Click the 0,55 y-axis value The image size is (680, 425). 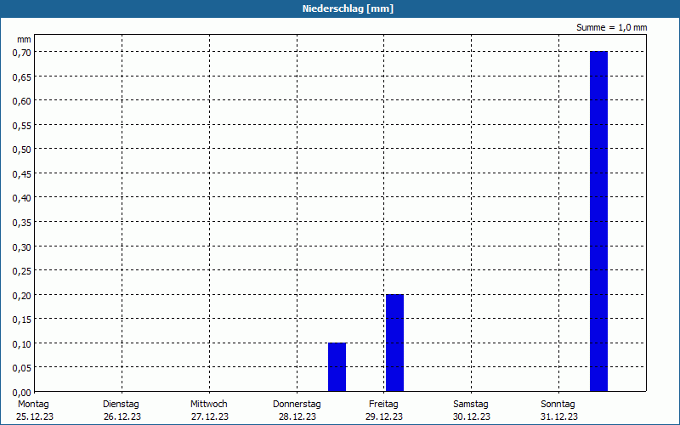click(22, 126)
